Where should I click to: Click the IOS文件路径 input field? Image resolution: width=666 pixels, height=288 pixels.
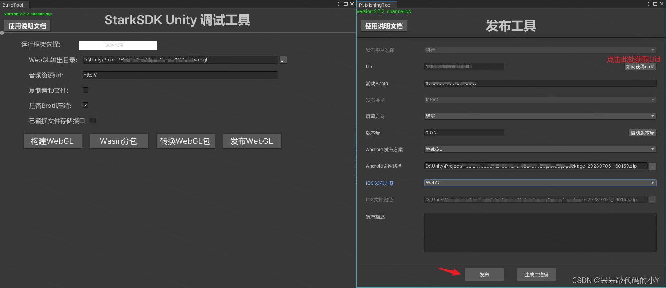(536, 200)
